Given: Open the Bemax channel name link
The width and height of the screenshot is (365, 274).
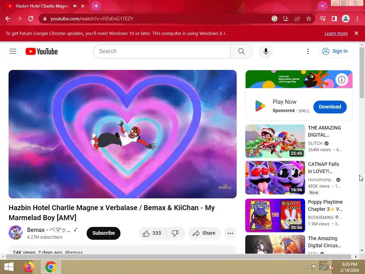Looking at the screenshot, I should (x=48, y=230).
